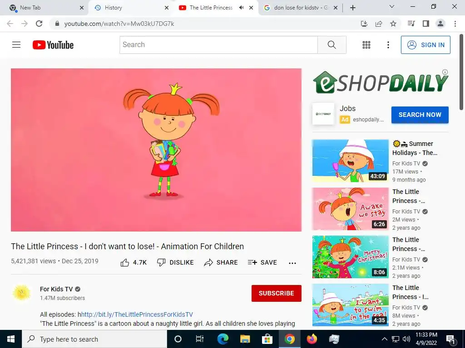Open the For Kids TV channel avatar
This screenshot has height=348, width=465.
(x=21, y=293)
